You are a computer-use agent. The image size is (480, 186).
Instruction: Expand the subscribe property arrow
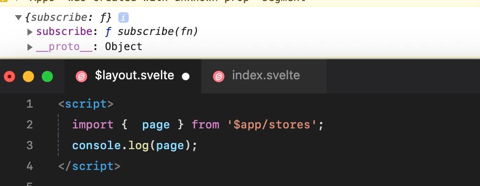pyautogui.click(x=30, y=32)
